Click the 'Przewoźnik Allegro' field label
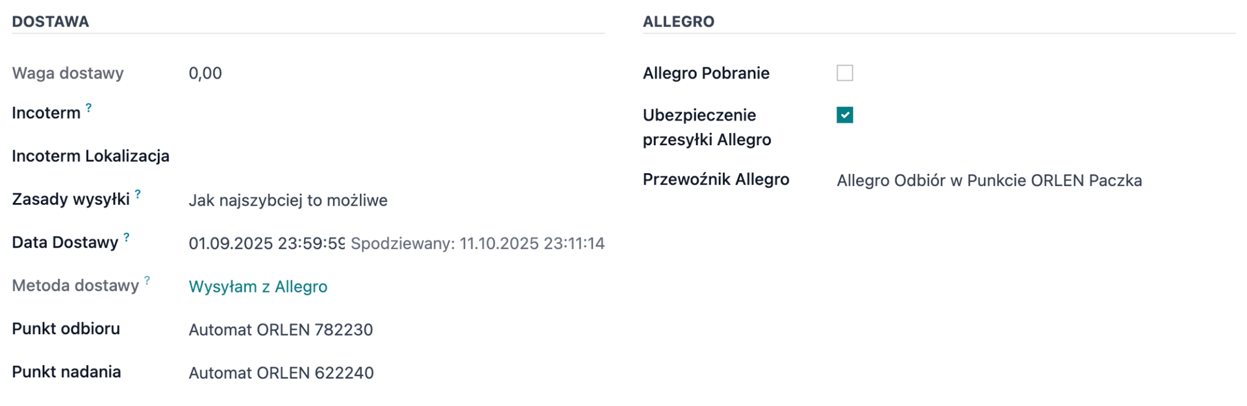 (716, 180)
